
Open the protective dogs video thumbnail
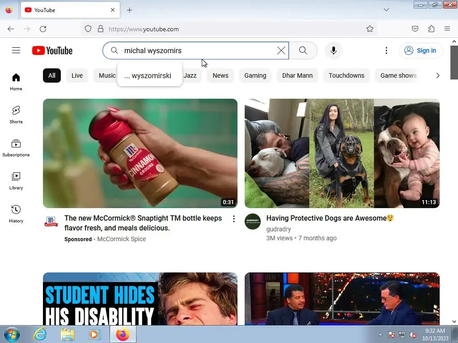(342, 154)
